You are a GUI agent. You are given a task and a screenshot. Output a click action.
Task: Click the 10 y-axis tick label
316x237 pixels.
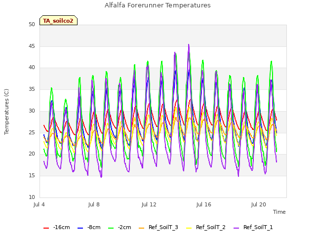[32, 197]
